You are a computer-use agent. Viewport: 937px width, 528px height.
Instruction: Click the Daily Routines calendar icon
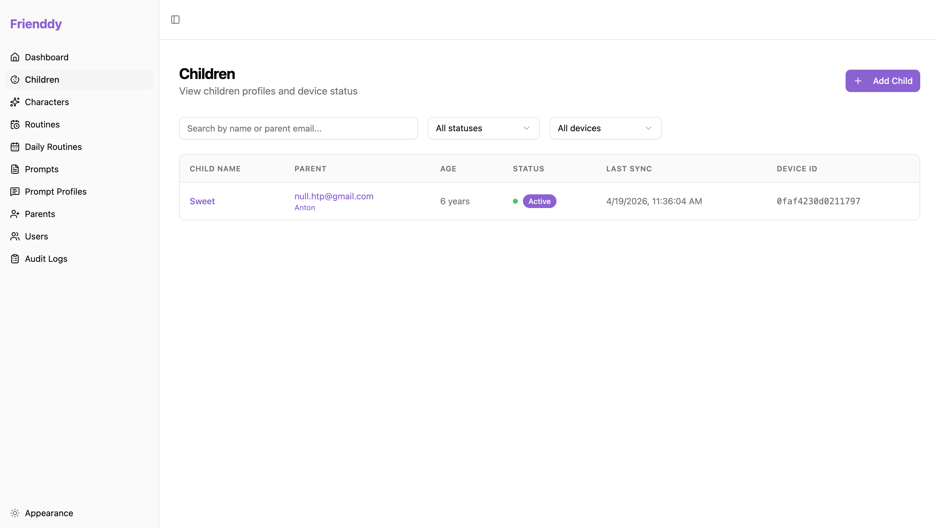coord(15,147)
